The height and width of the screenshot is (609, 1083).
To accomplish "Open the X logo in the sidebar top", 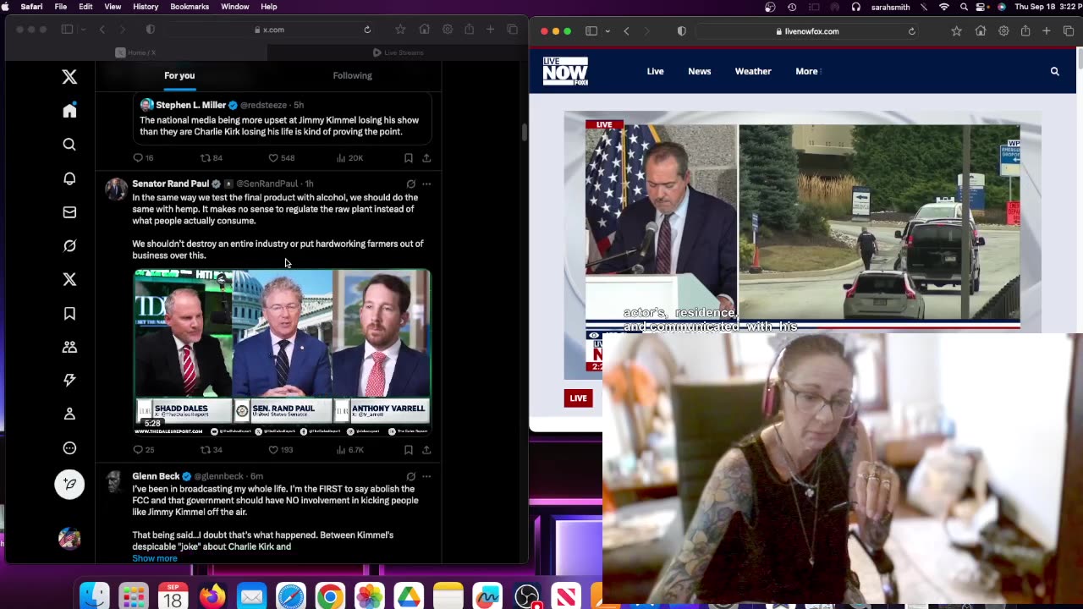I will [x=69, y=77].
